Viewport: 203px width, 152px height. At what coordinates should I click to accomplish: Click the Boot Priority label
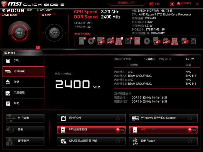82,34
